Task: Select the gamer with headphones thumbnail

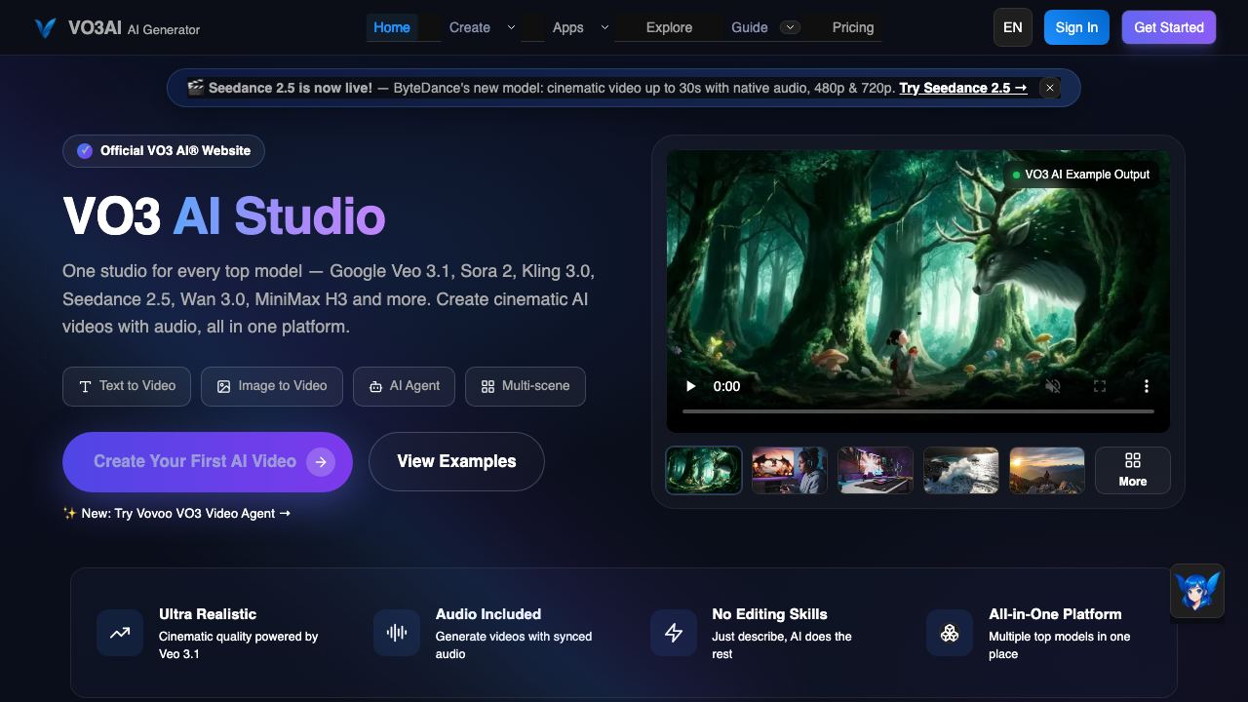Action: pos(790,470)
